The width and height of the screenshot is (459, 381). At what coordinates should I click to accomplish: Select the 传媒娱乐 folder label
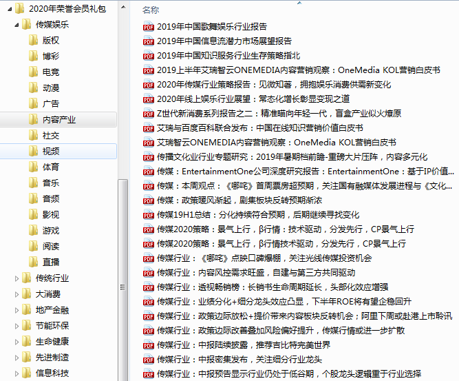[x=52, y=25]
